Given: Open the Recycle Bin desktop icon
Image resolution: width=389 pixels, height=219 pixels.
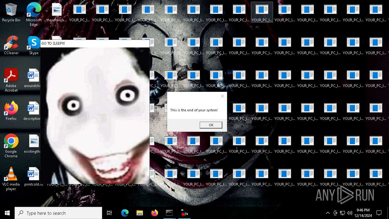Looking at the screenshot, I should [11, 13].
